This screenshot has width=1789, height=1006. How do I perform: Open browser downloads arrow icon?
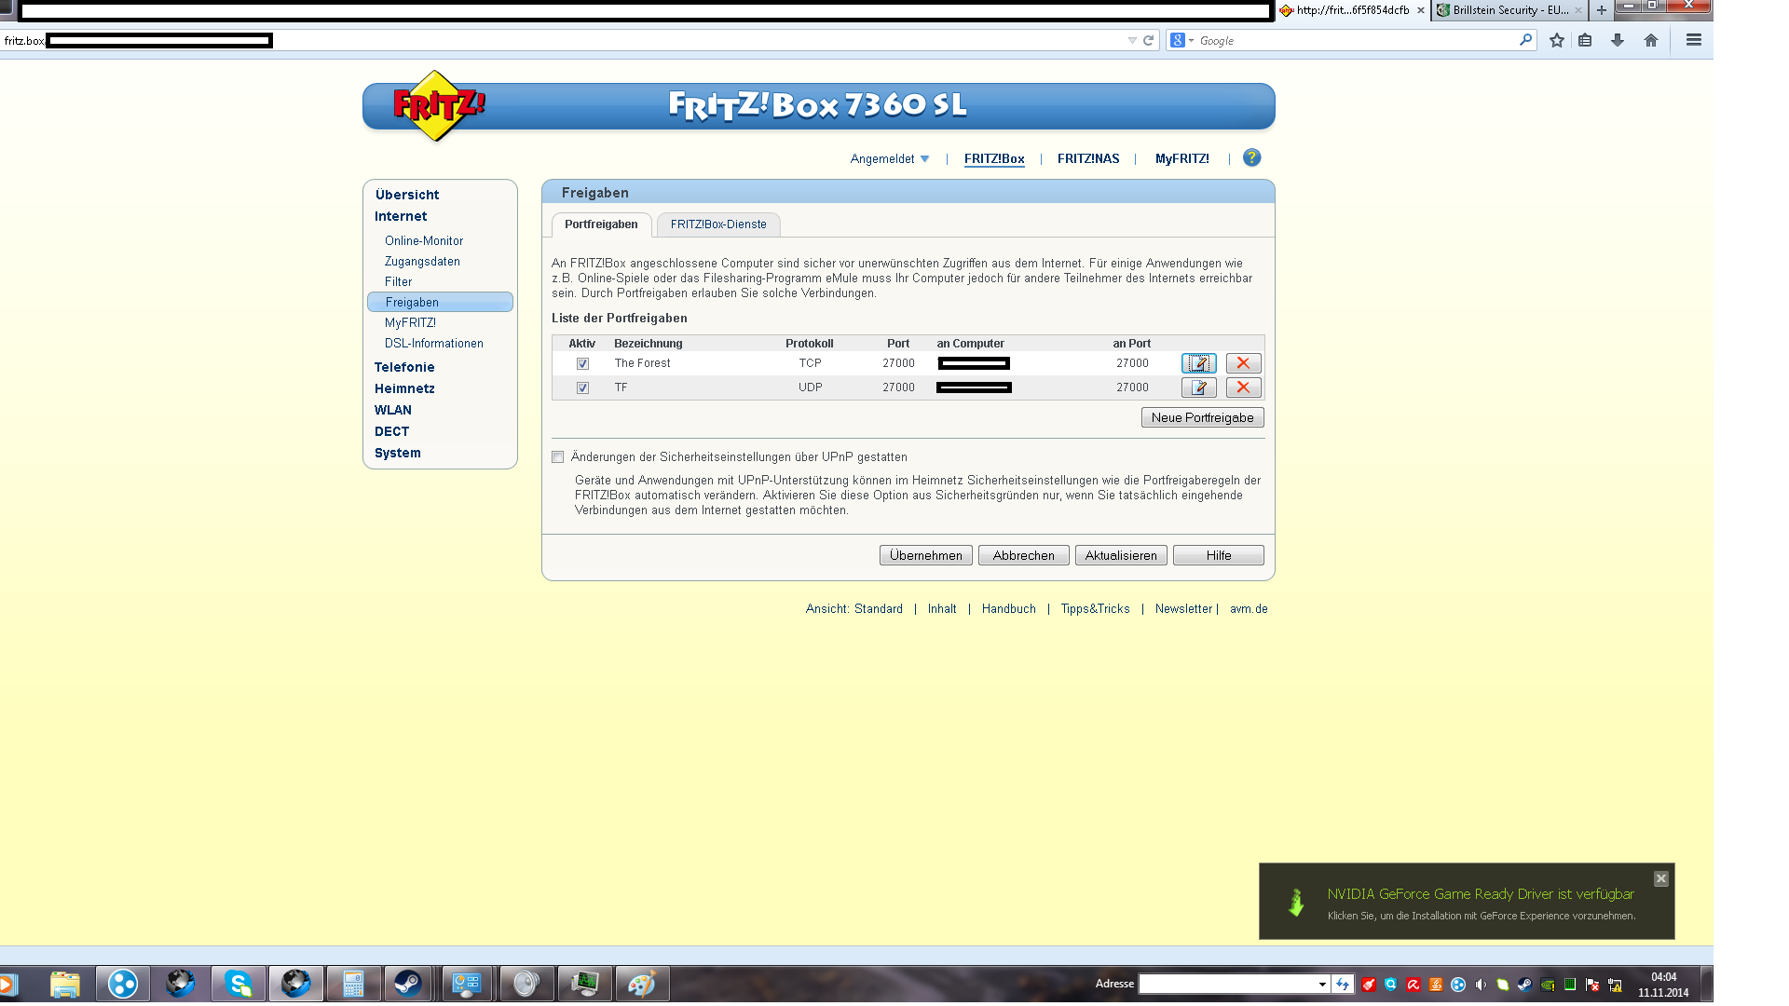click(x=1618, y=40)
